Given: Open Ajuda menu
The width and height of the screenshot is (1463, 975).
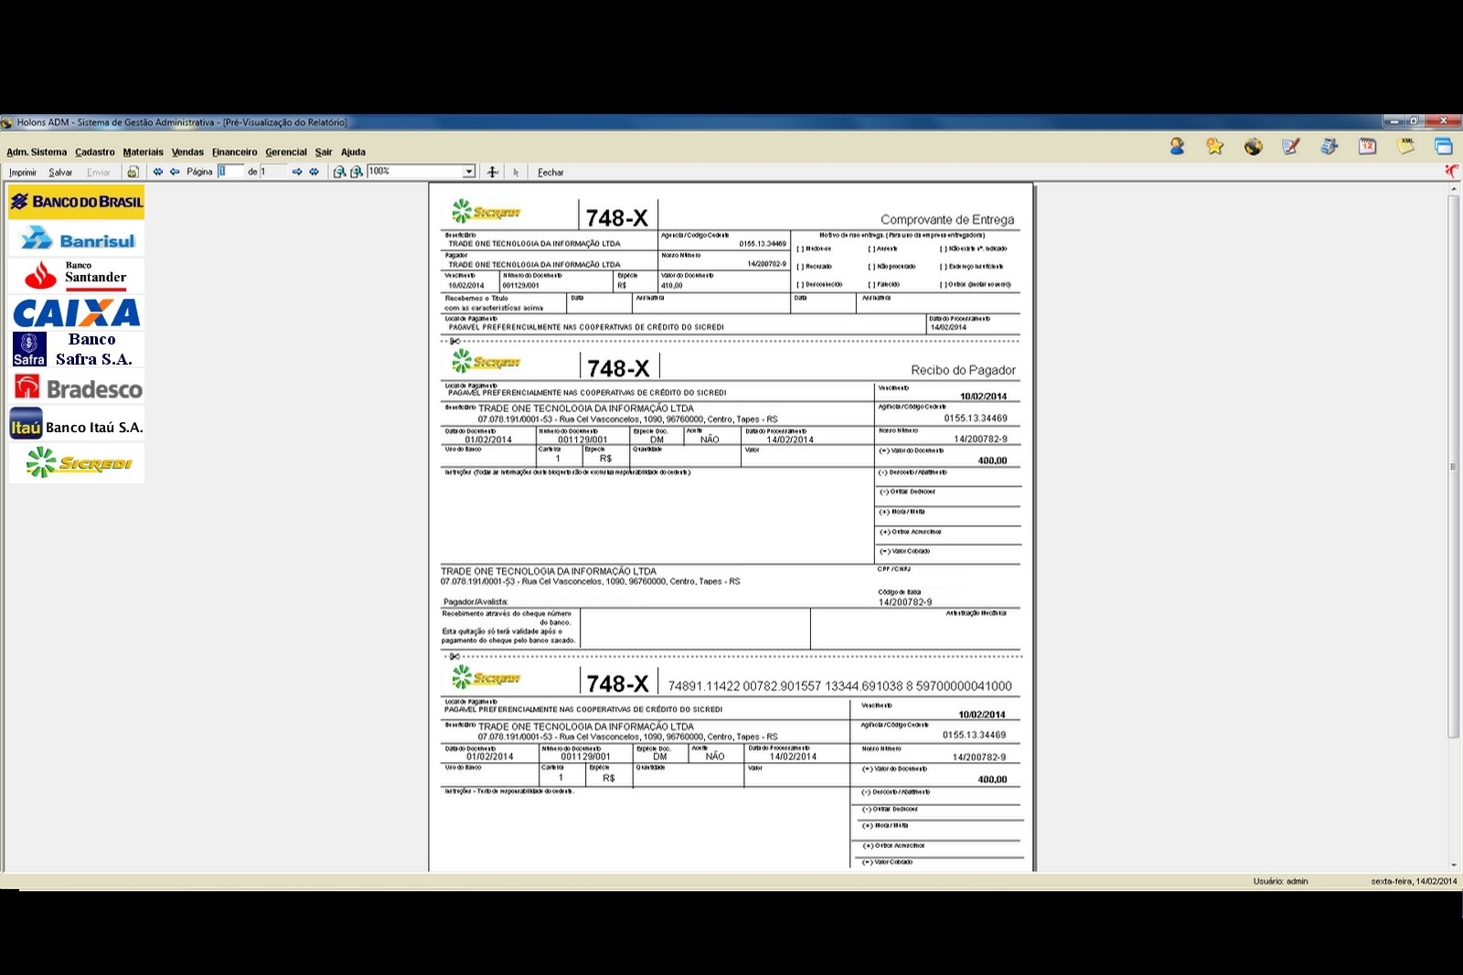Looking at the screenshot, I should coord(353,153).
